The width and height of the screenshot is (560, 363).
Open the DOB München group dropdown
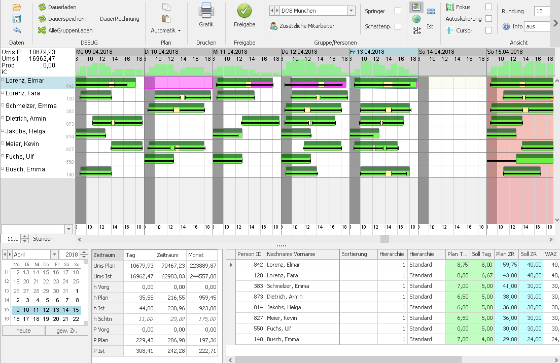351,11
